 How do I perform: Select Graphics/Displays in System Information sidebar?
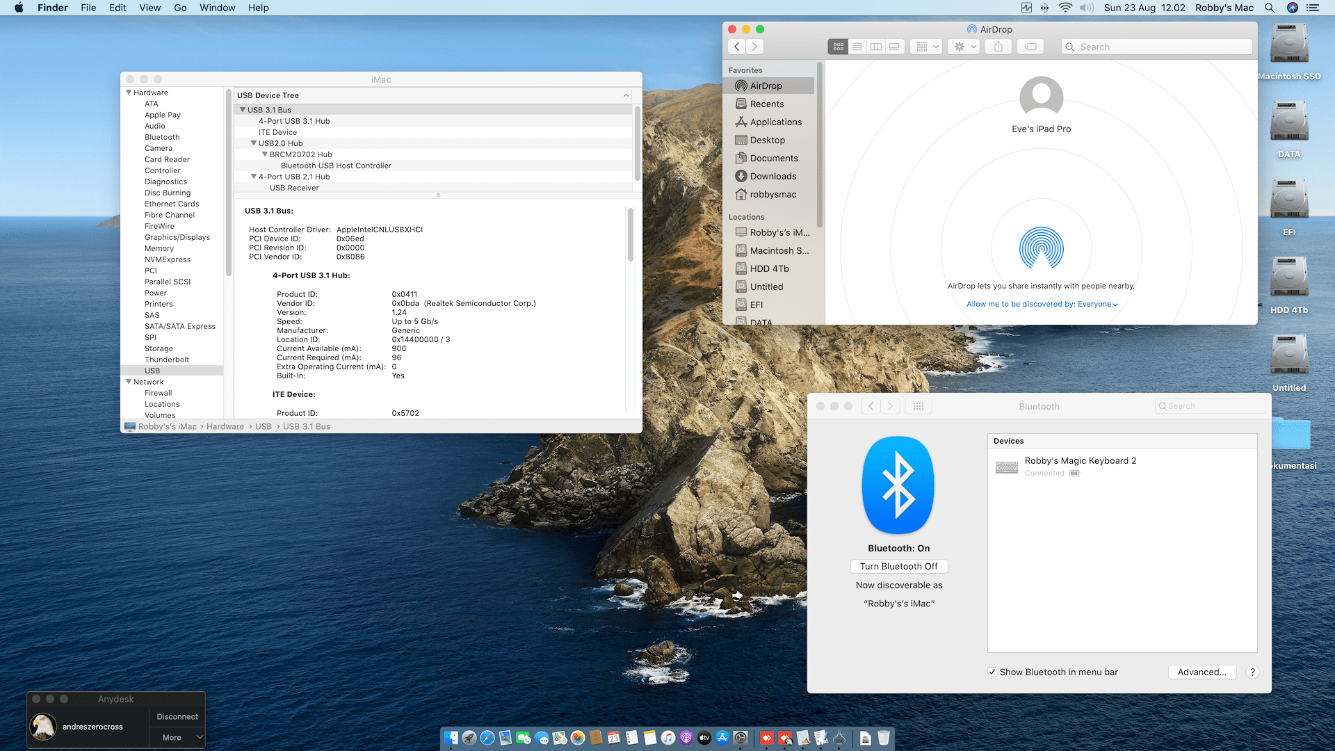177,237
